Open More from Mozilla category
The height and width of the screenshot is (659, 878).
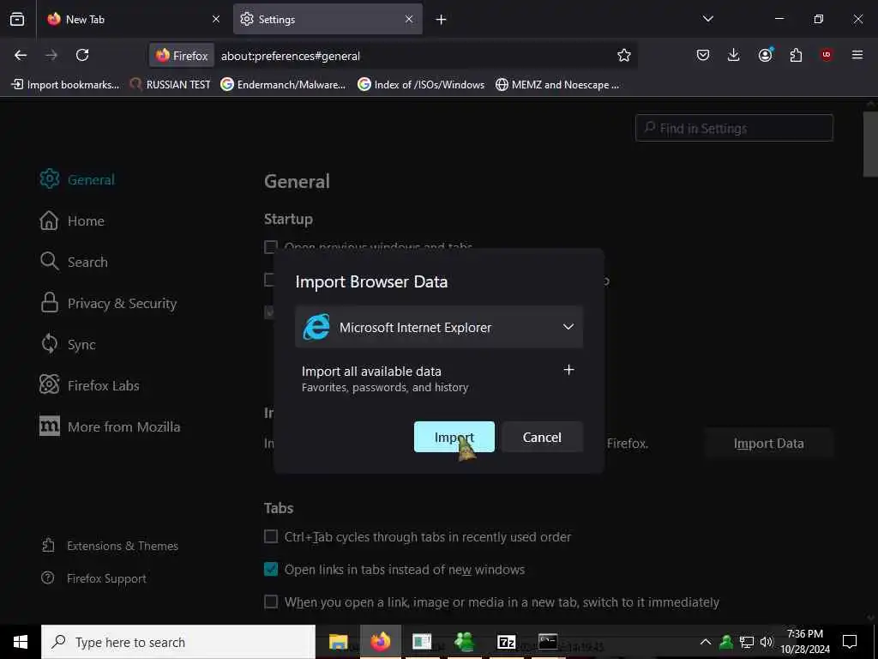coord(111,426)
